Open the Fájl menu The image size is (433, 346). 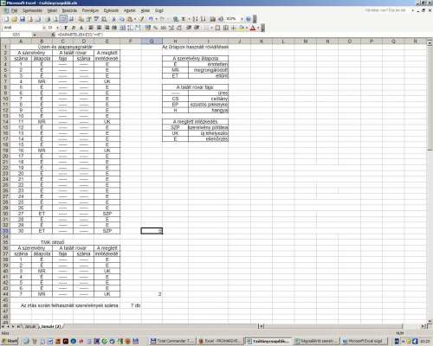pyautogui.click(x=15, y=10)
